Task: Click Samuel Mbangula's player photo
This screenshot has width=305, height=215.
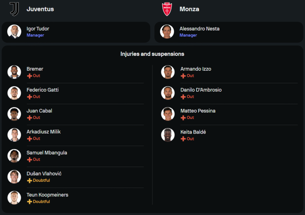Action: (14, 156)
